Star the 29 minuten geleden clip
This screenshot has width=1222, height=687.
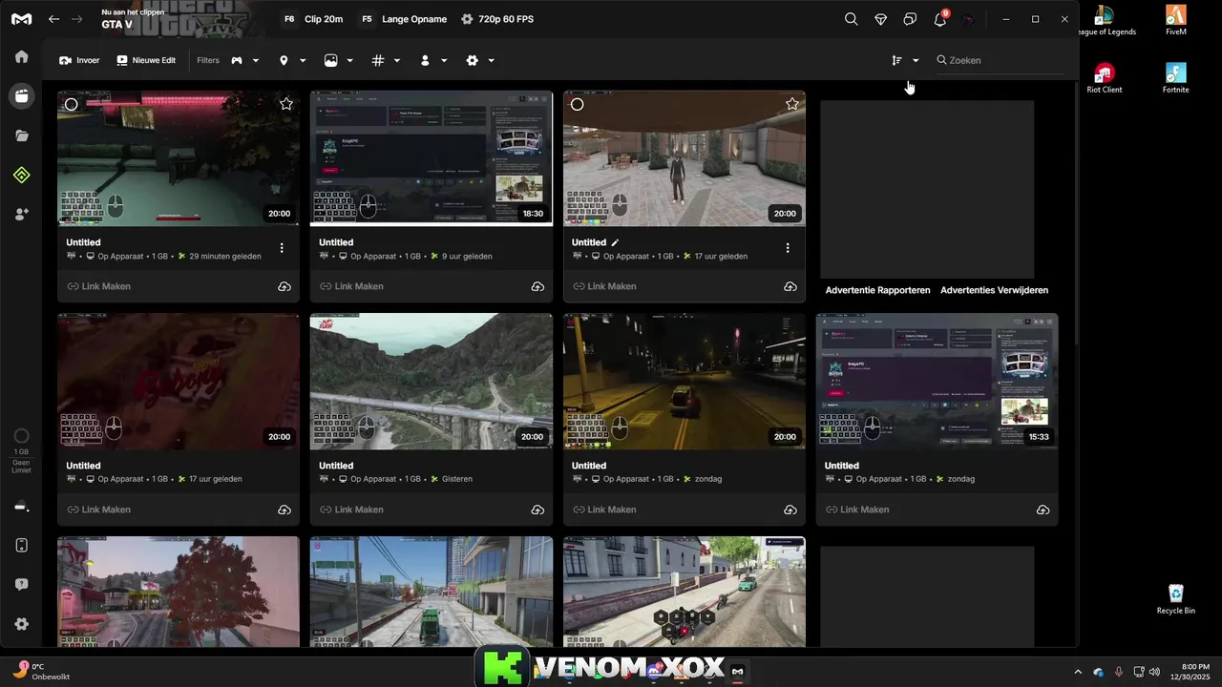click(x=286, y=104)
